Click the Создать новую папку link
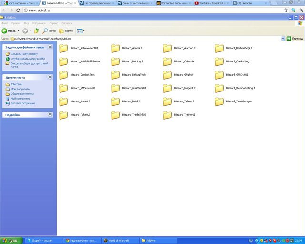Viewport: 305px width, 244px height. pos(23,54)
